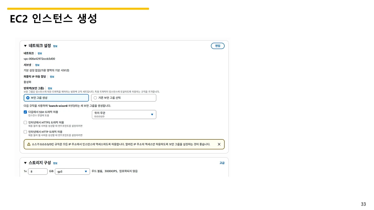Click the 정보 link next to 네트워크
374x210 pixels.
pos(39,53)
